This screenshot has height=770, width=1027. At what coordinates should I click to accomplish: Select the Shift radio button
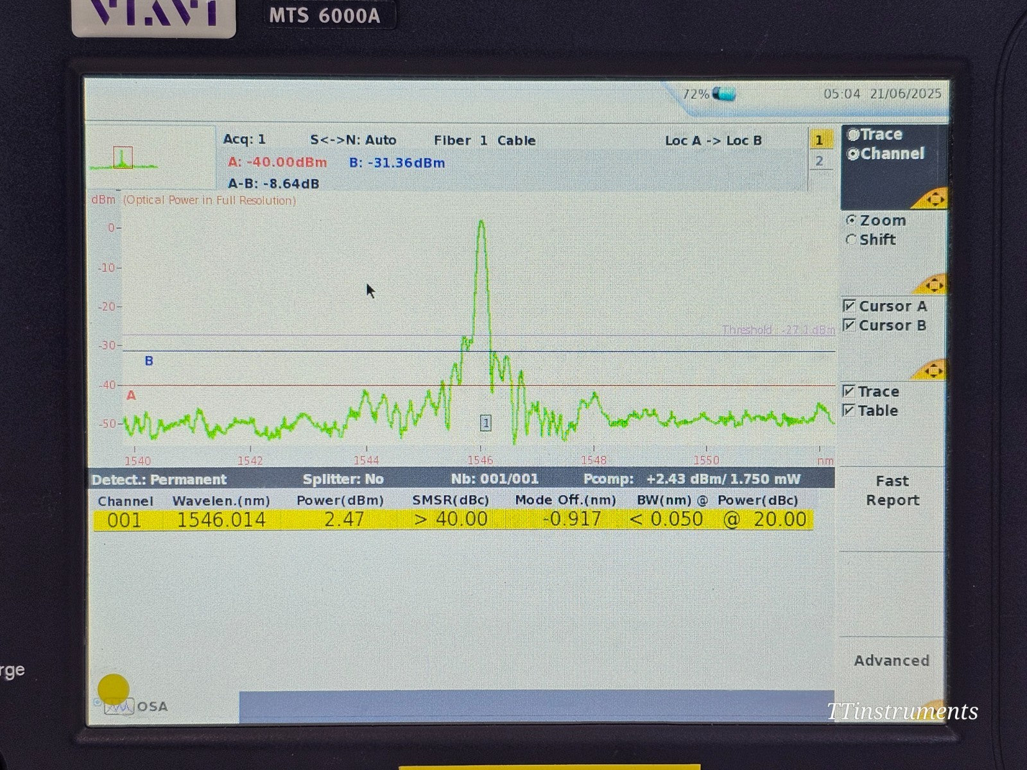[852, 240]
